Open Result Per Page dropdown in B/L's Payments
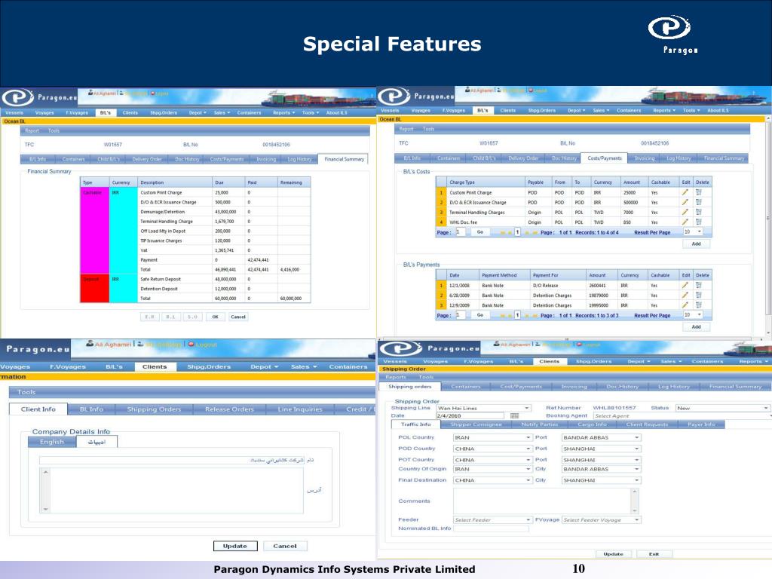This screenshot has height=579, width=772. coord(693,314)
